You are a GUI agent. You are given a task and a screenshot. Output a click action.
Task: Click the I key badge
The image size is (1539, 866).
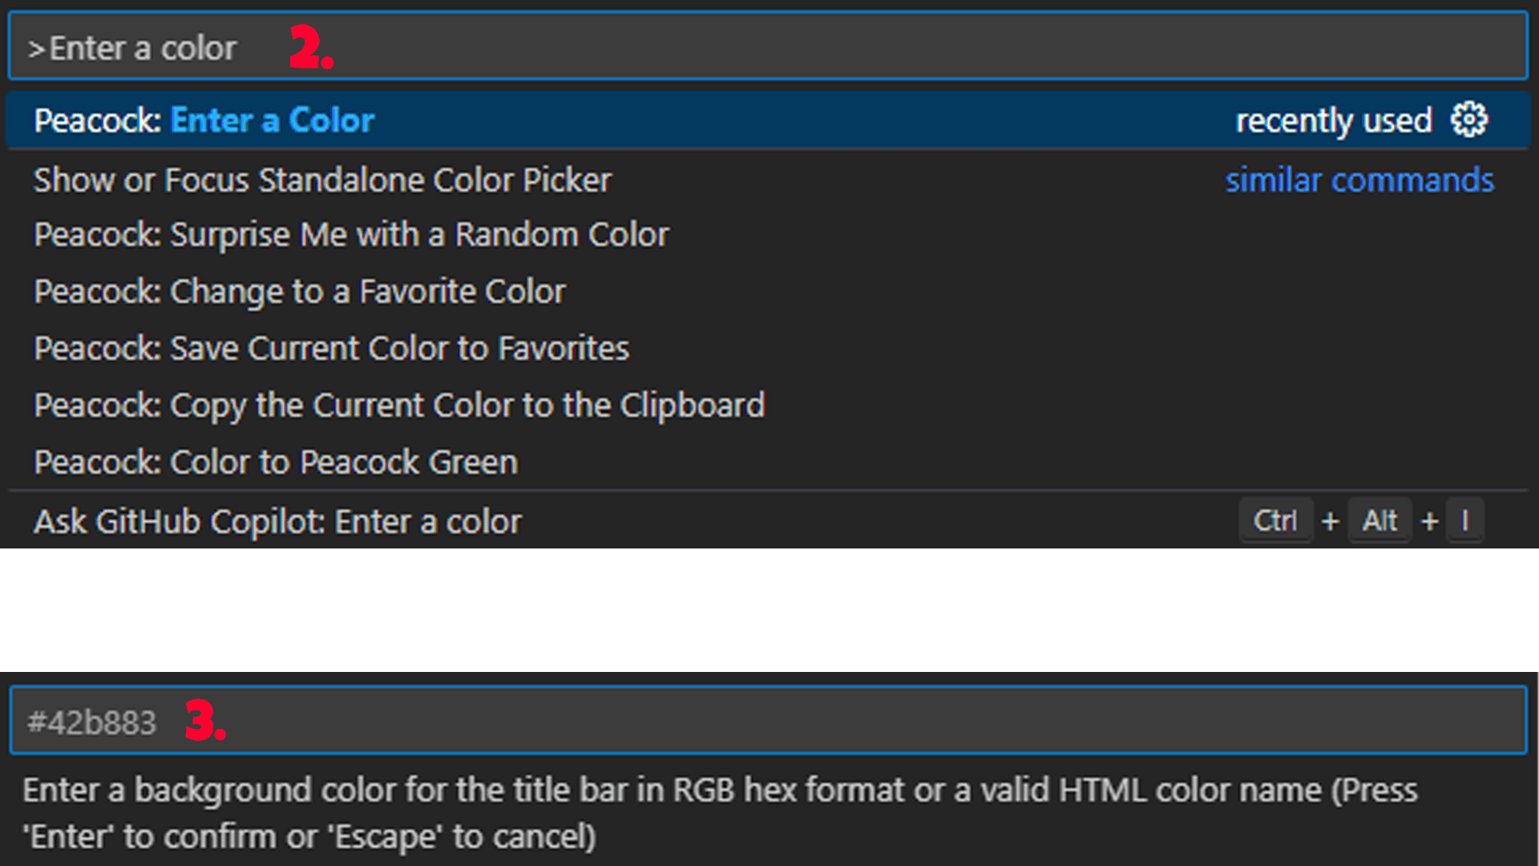[1466, 520]
